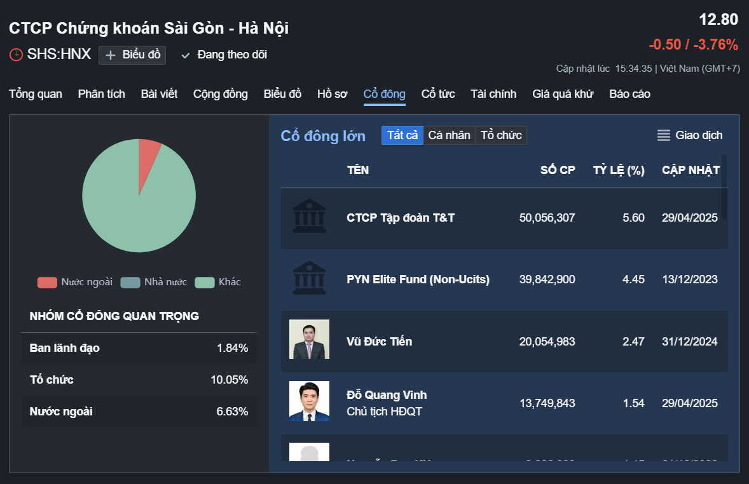Switch to the Cổ tức tab
749x484 pixels.
(438, 94)
